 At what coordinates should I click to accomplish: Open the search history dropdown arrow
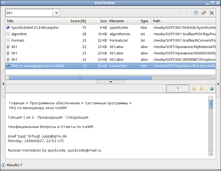point(56,13)
